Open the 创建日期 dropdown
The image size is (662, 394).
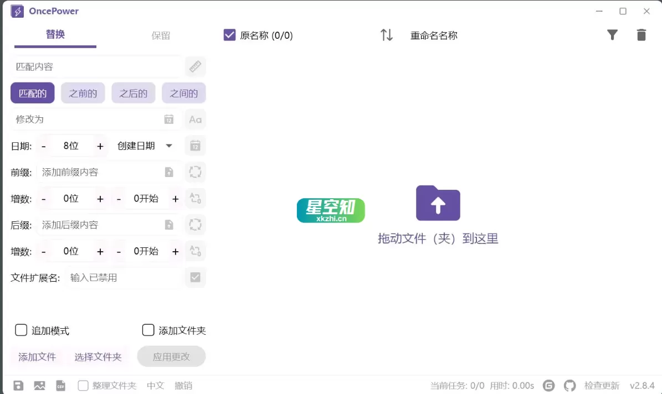[144, 146]
